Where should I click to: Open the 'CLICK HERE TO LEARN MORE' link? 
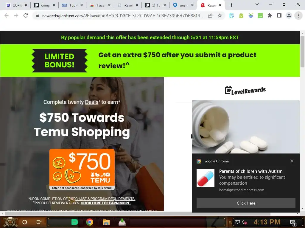pos(106,203)
